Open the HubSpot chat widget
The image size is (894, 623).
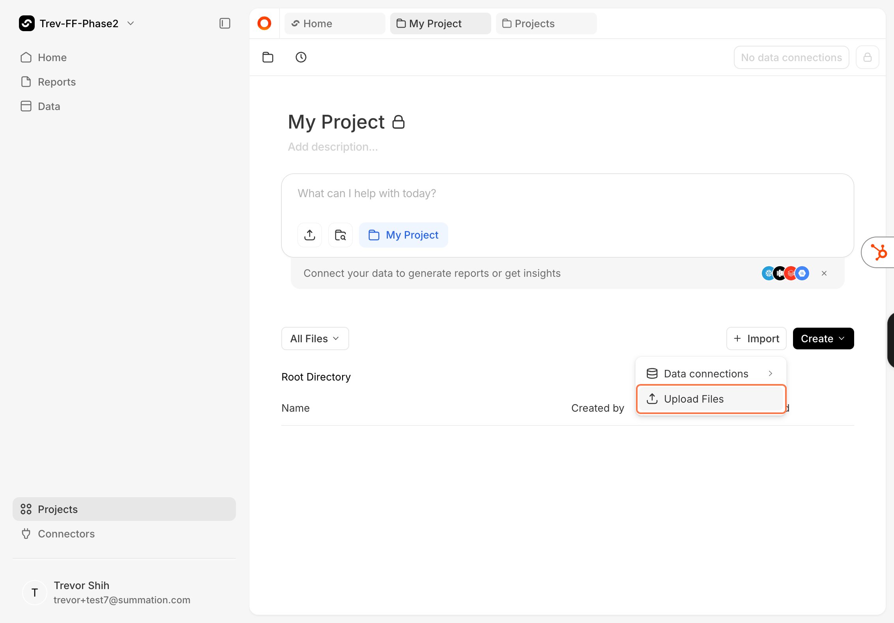click(x=879, y=252)
